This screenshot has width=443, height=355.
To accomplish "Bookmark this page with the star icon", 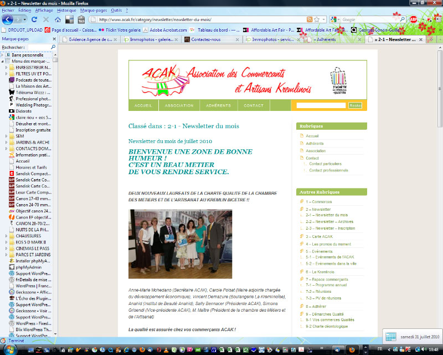I will click(x=317, y=19).
